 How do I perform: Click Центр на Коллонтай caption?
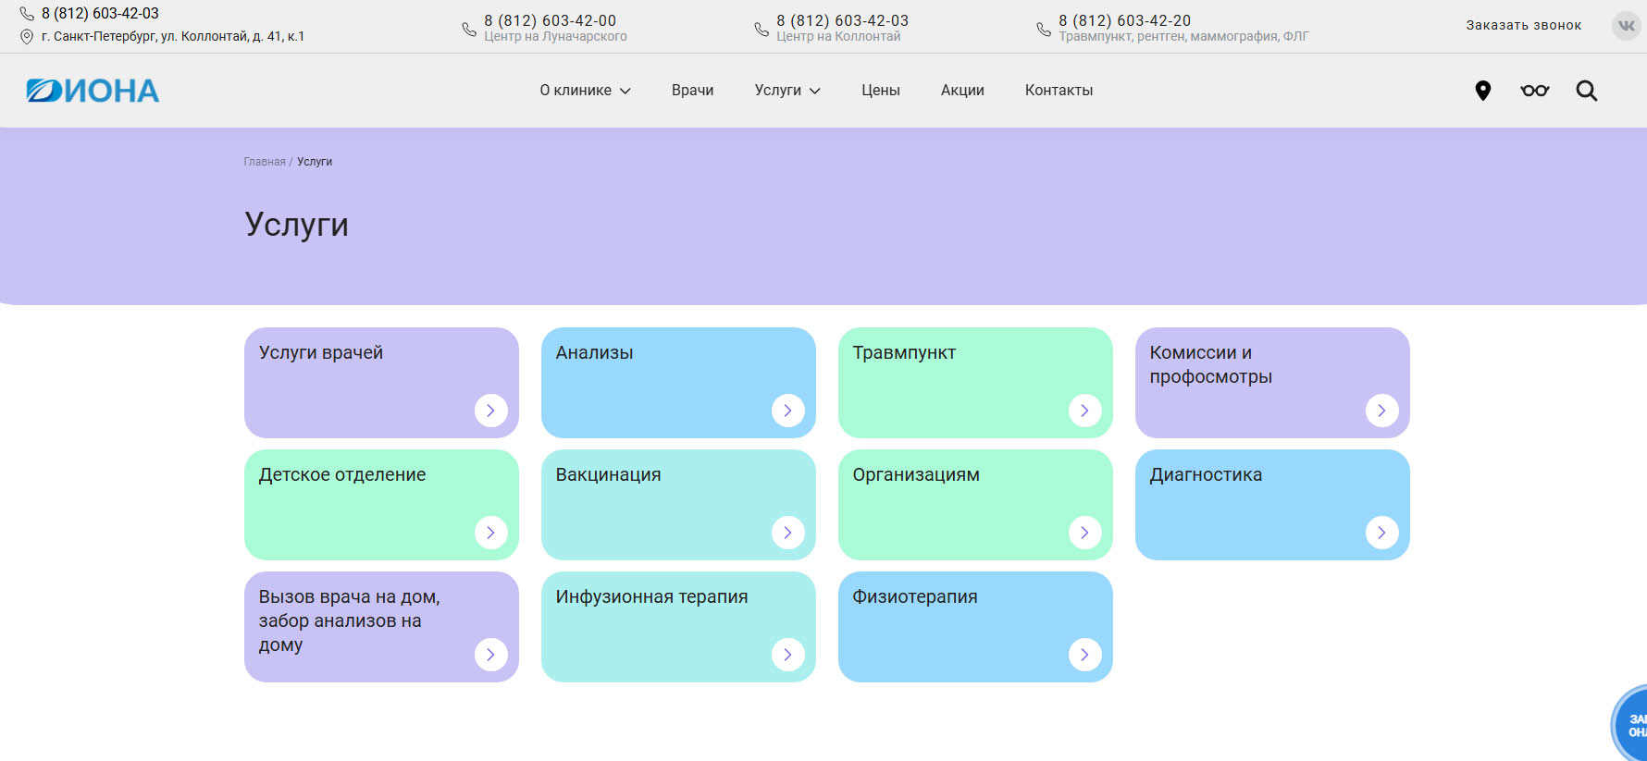pyautogui.click(x=838, y=37)
